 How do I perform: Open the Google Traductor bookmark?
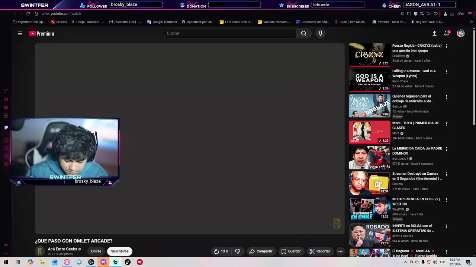[x=162, y=22]
